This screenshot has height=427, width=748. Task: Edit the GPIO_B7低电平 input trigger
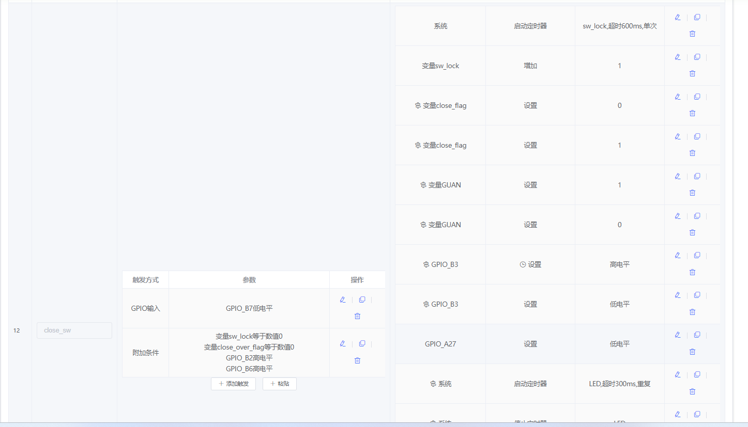point(342,300)
